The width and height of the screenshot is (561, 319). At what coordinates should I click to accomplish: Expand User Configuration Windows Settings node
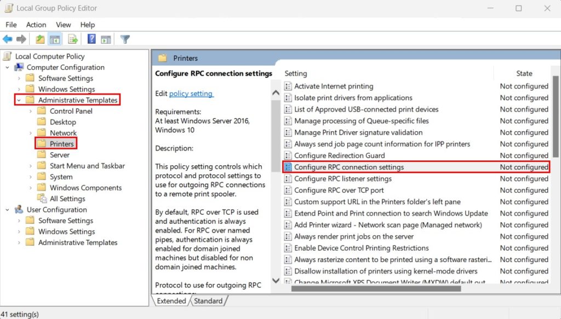point(19,231)
